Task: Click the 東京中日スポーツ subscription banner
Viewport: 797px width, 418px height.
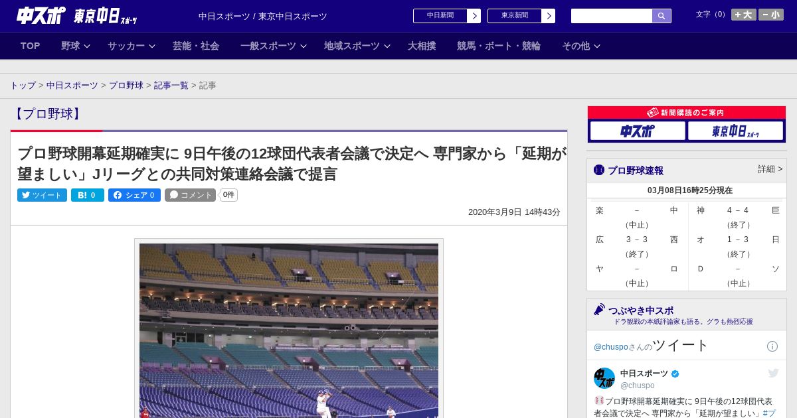Action: coord(736,131)
